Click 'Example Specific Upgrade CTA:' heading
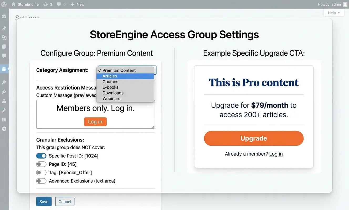 (x=254, y=53)
